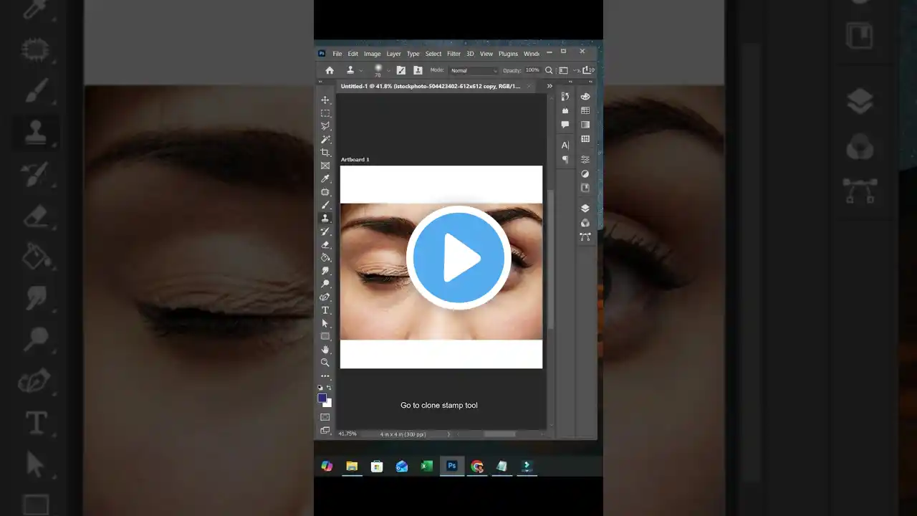Image resolution: width=917 pixels, height=516 pixels.
Task: Reset to default foreground and background colors
Action: click(x=320, y=388)
